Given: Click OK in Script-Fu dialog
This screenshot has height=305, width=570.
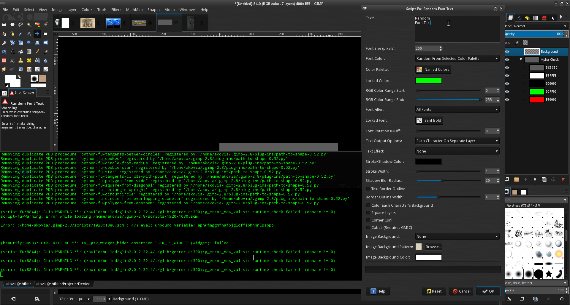Looking at the screenshot, I should pyautogui.click(x=488, y=291).
